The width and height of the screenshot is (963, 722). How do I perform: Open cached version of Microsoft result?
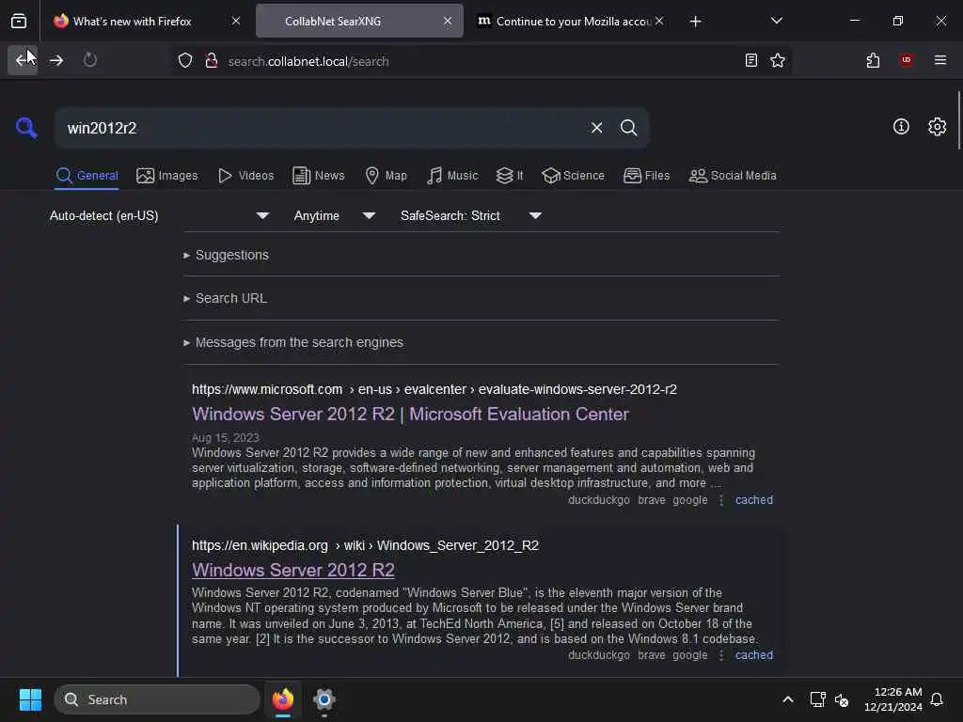(x=753, y=500)
